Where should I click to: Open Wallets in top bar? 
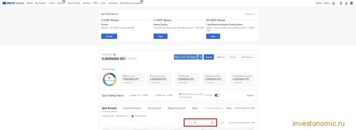click(x=319, y=3)
